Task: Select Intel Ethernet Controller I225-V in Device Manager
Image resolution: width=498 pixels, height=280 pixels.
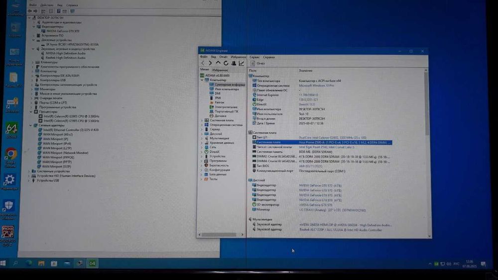Action: [68, 130]
